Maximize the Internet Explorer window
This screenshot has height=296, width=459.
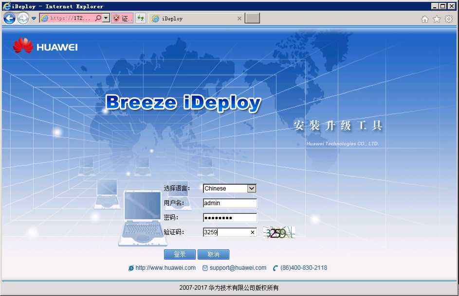click(443, 6)
